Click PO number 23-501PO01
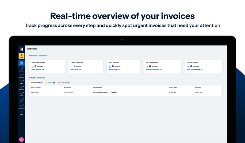Image resolution: width=245 pixels, height=143 pixels. click(x=68, y=92)
